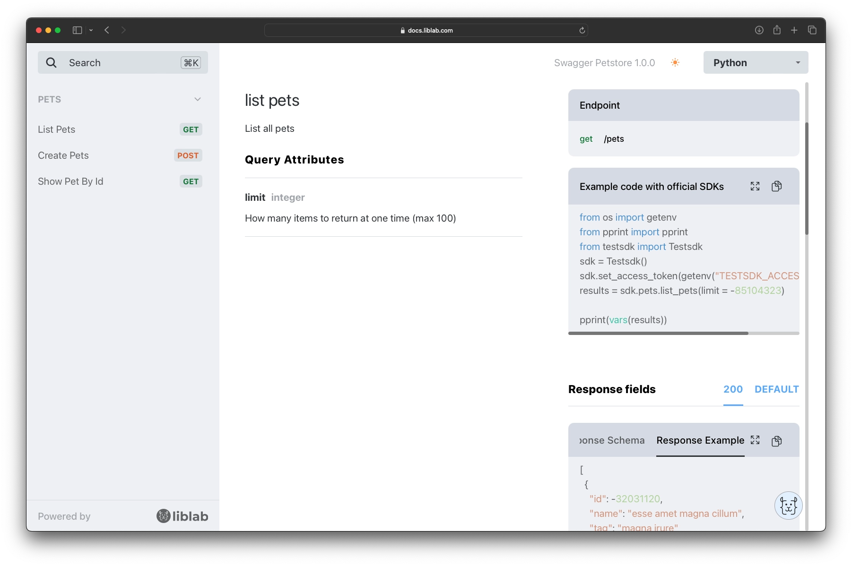Toggle the browser sidebar icon
Viewport: 852px width, 566px height.
click(76, 30)
